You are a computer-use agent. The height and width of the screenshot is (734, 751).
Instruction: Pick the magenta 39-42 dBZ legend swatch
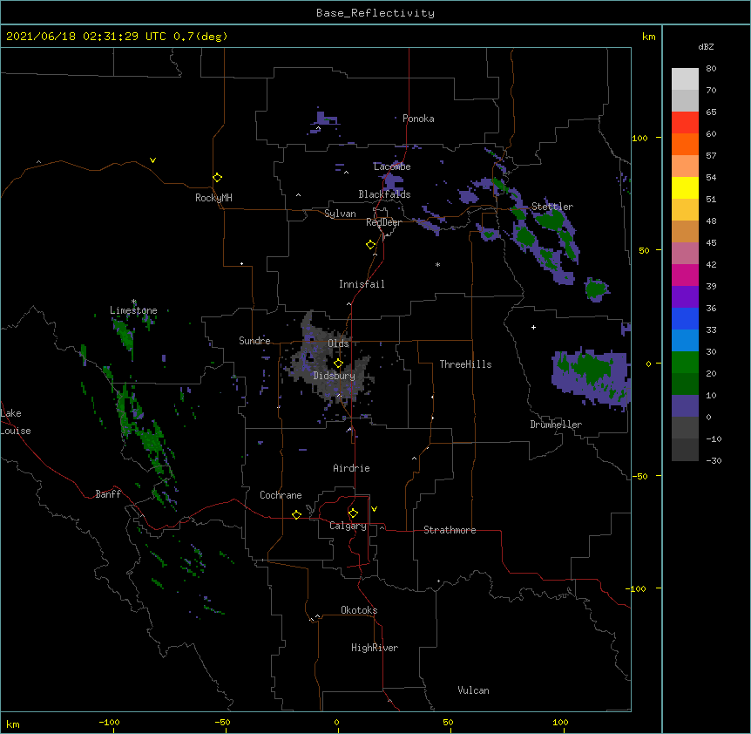click(685, 275)
